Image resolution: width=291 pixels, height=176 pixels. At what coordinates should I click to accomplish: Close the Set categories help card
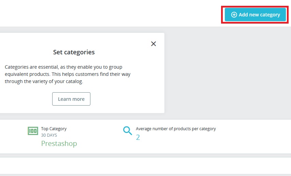click(154, 44)
